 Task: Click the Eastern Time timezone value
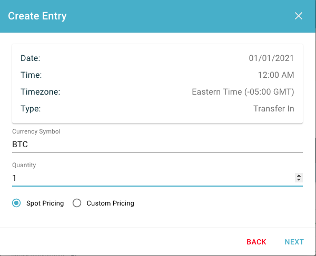point(243,92)
